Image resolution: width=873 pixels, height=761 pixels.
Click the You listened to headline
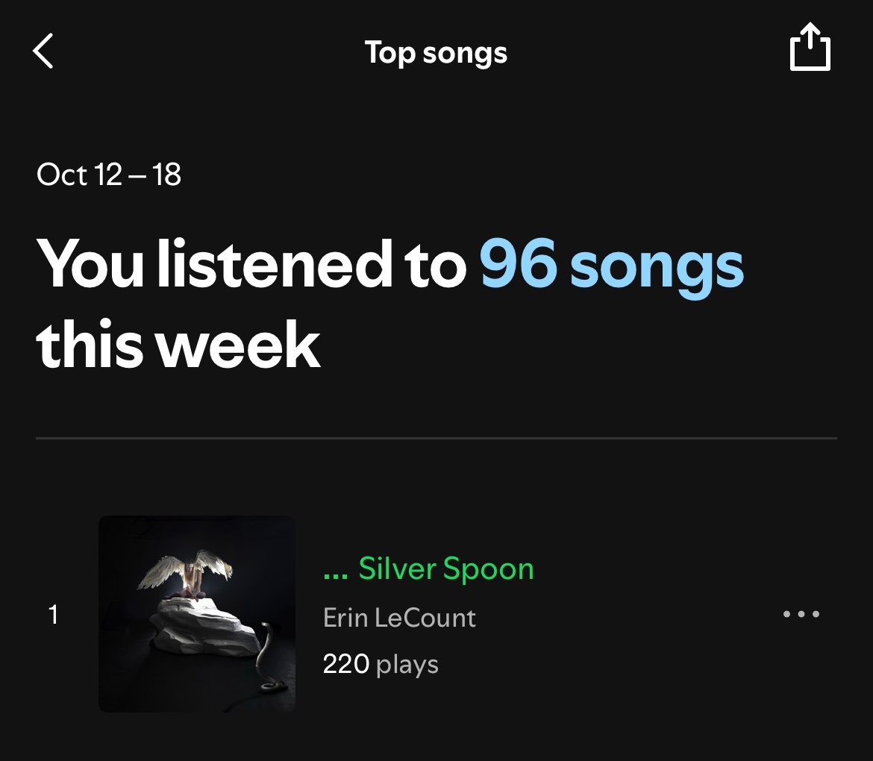[x=251, y=263]
